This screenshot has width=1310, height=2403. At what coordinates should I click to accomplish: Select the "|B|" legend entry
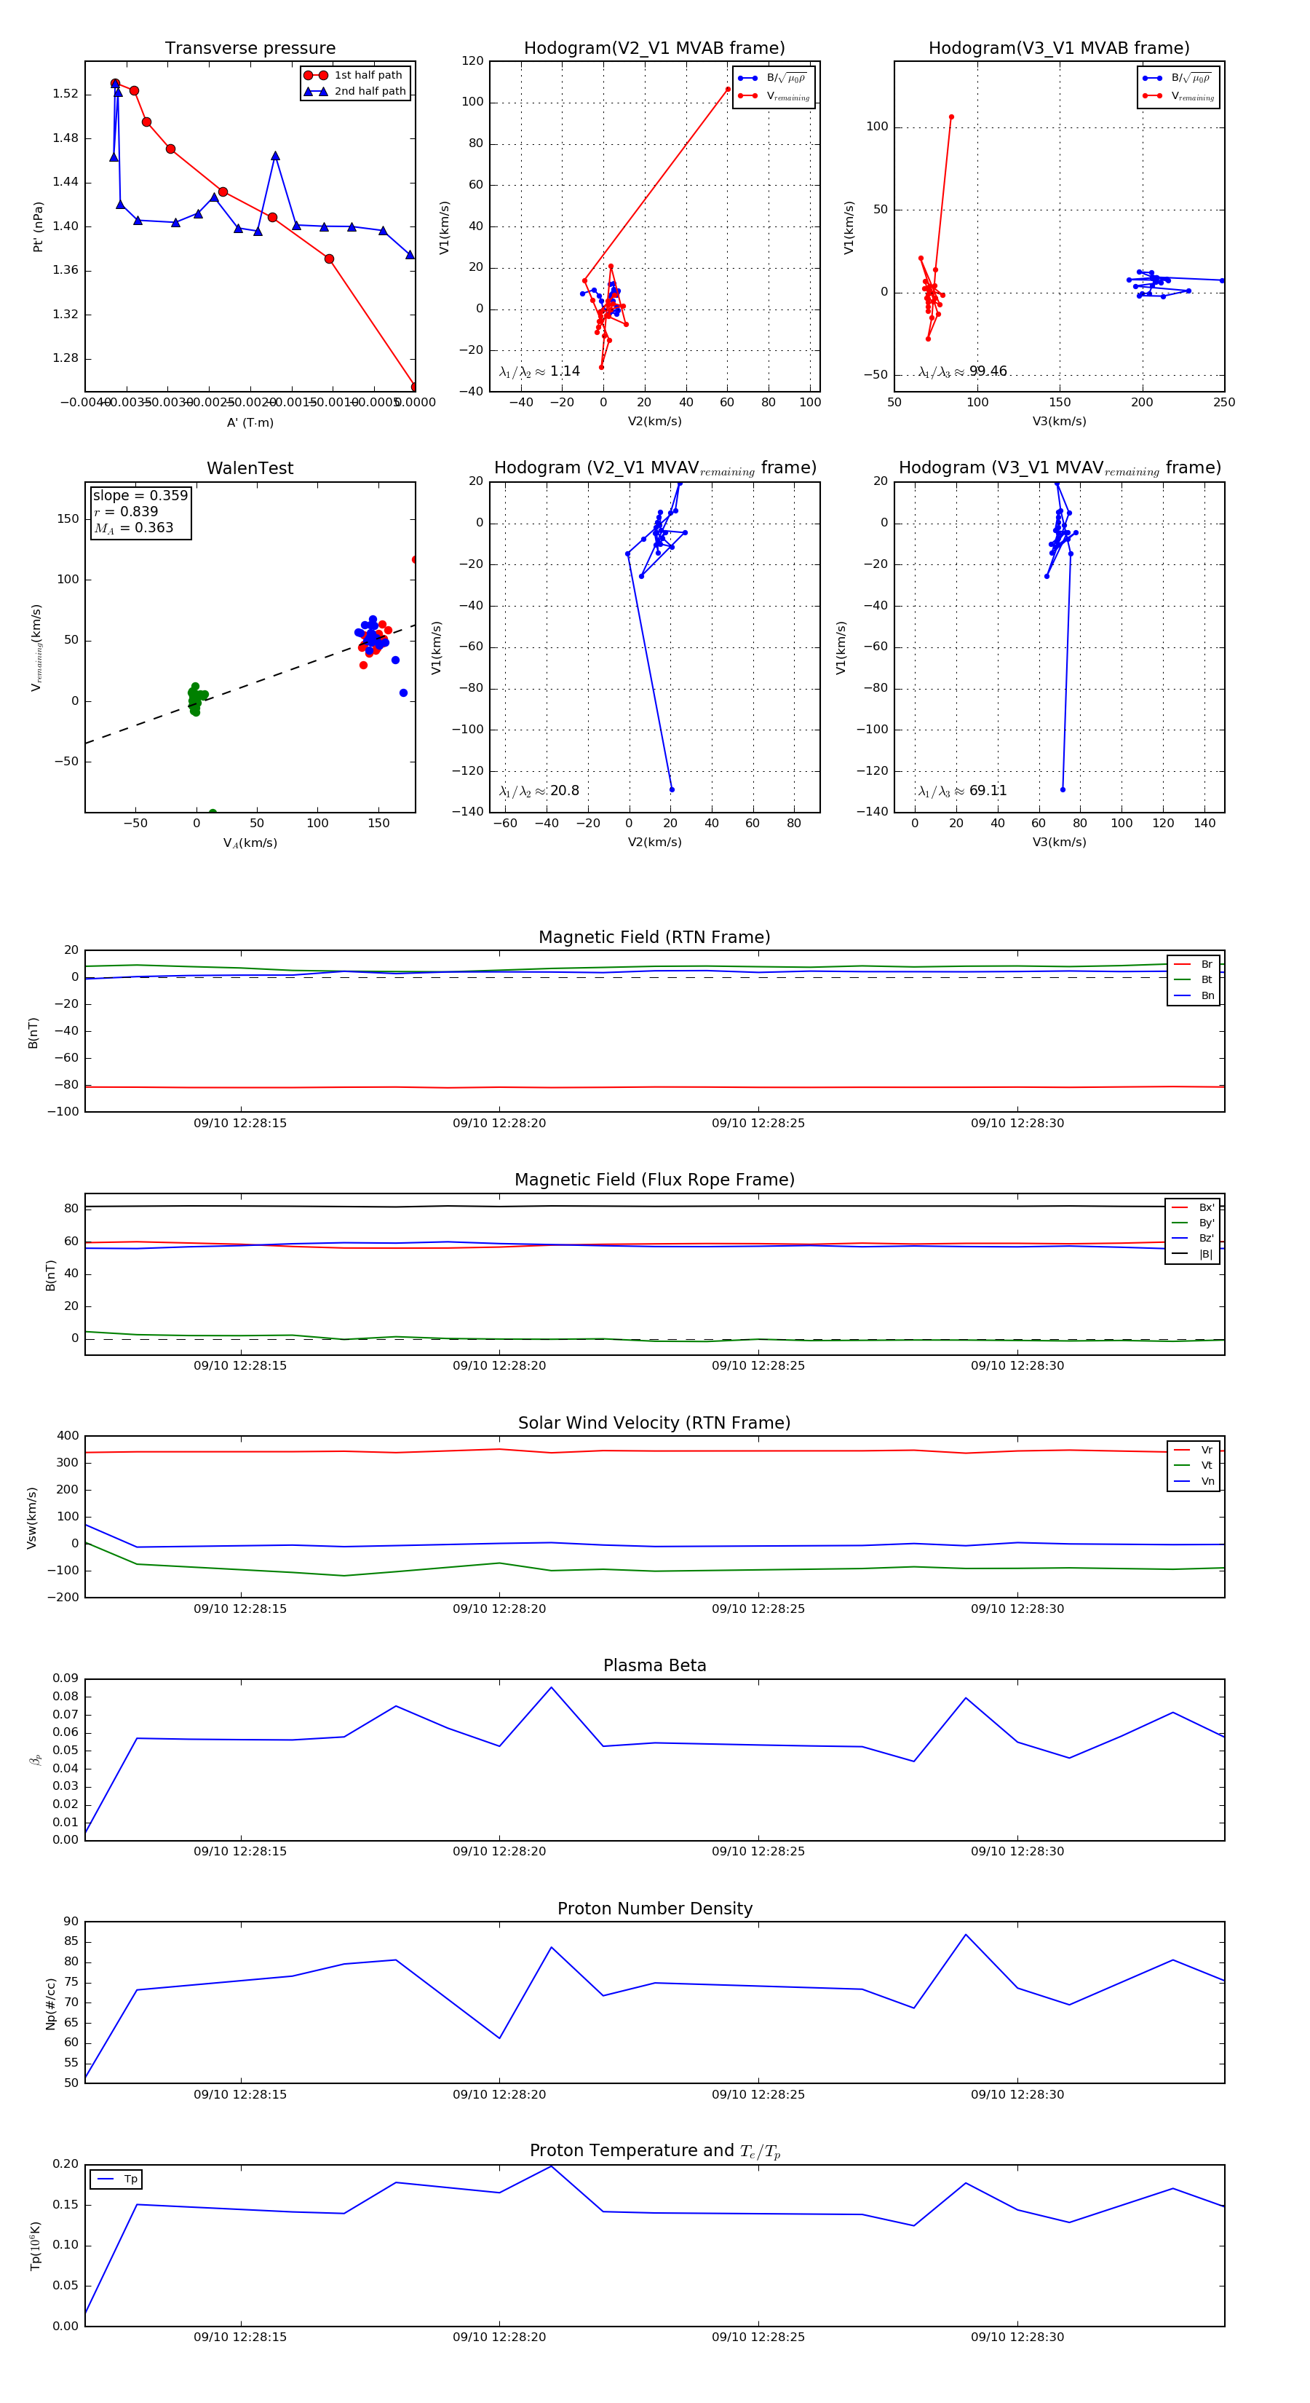[1193, 1254]
